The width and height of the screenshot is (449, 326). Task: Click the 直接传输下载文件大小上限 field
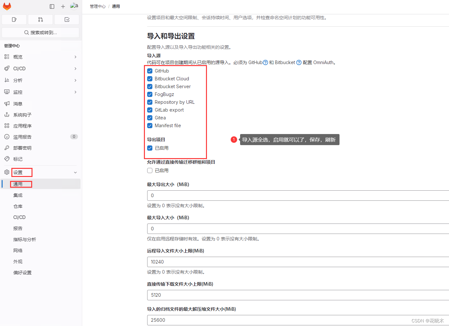tap(298, 295)
